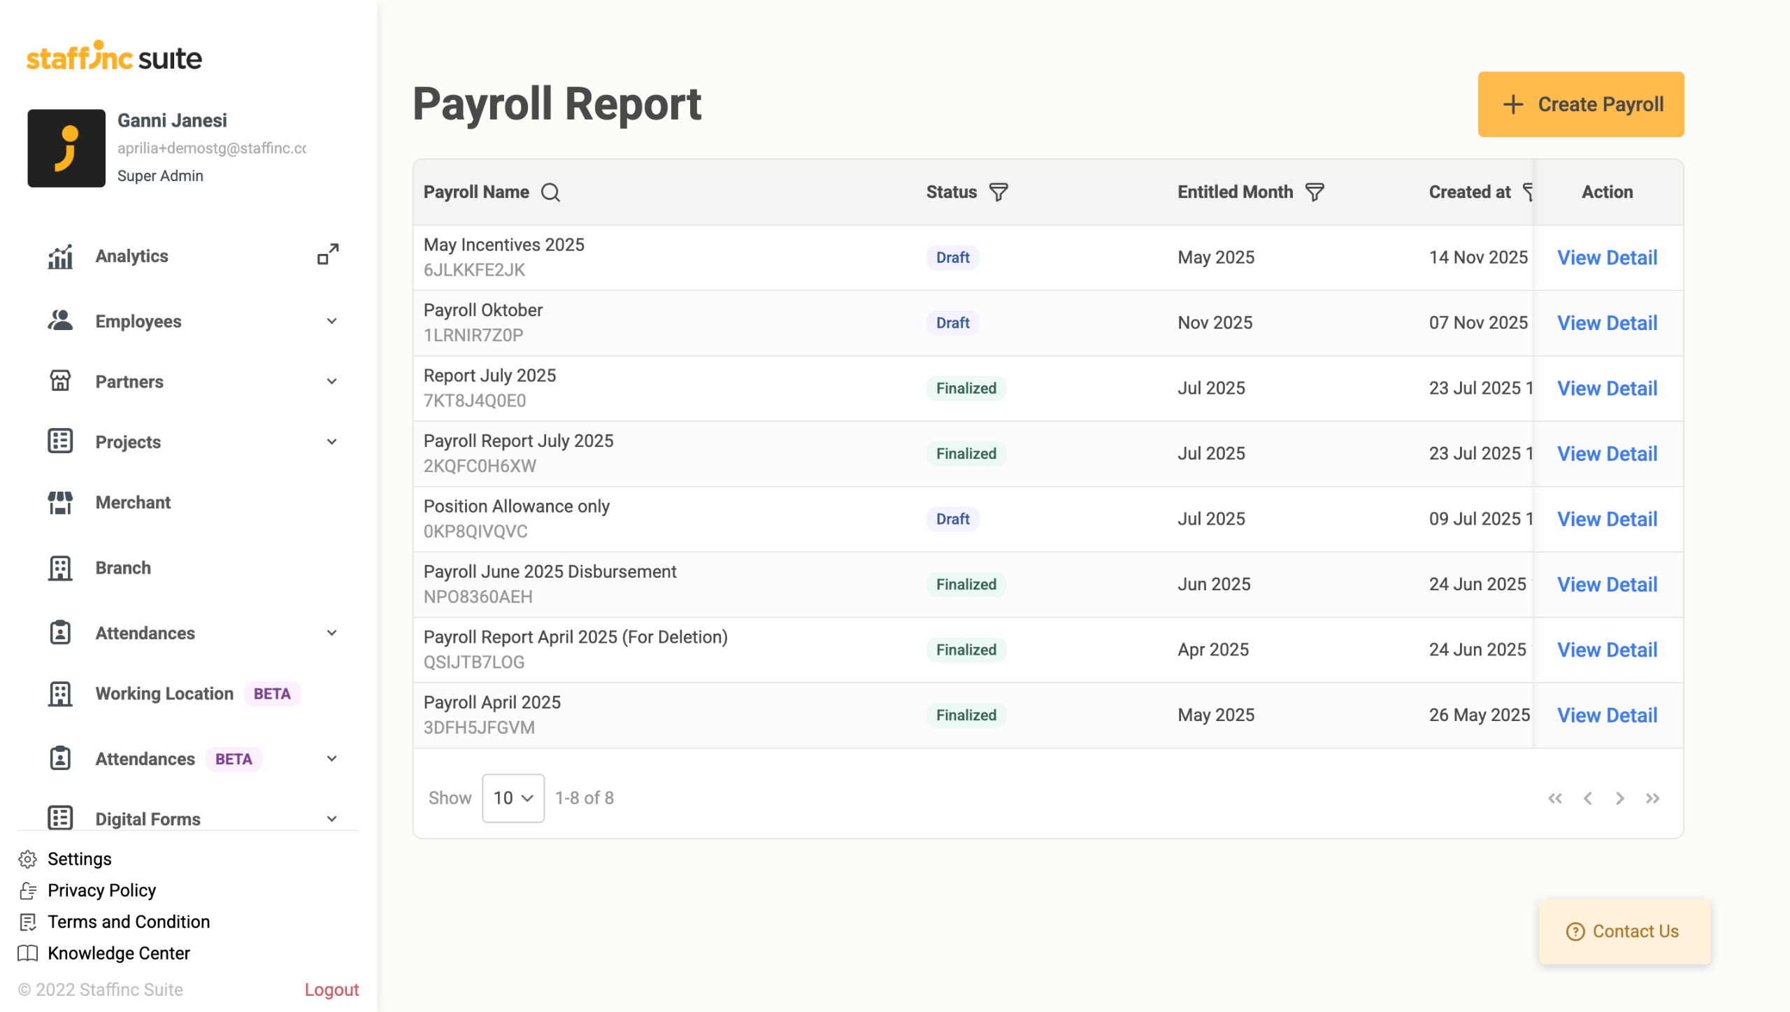The image size is (1790, 1012).
Task: Click the Create Payroll button
Action: (1580, 104)
